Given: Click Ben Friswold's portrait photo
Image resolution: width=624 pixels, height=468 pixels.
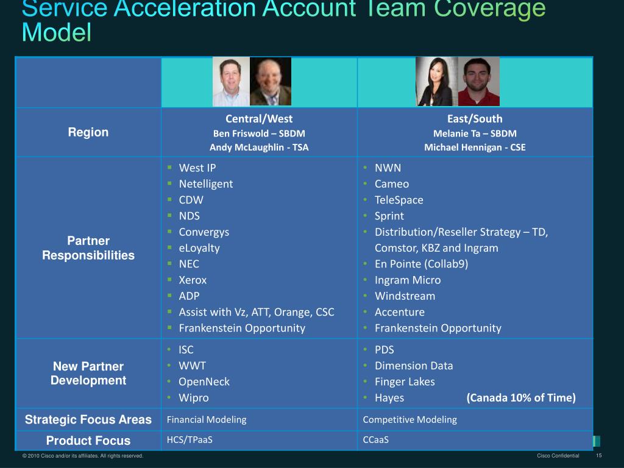Looking at the screenshot, I should [x=231, y=82].
